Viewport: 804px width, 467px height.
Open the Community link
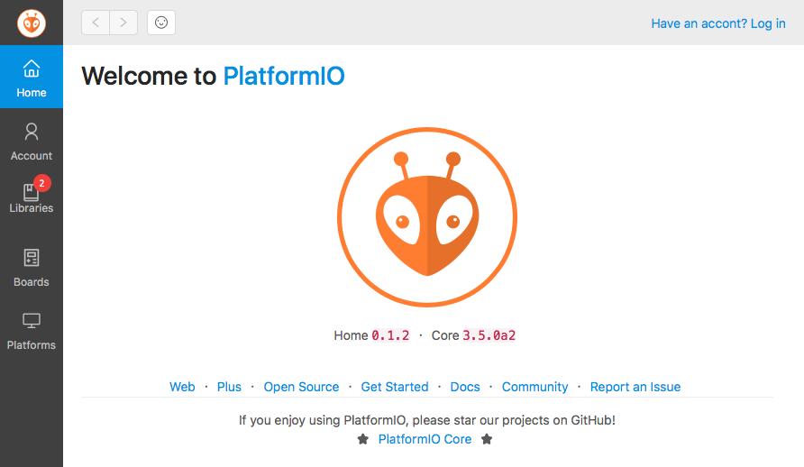(x=534, y=387)
